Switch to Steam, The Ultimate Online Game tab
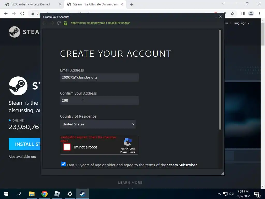The image size is (265, 199). pyautogui.click(x=95, y=4)
